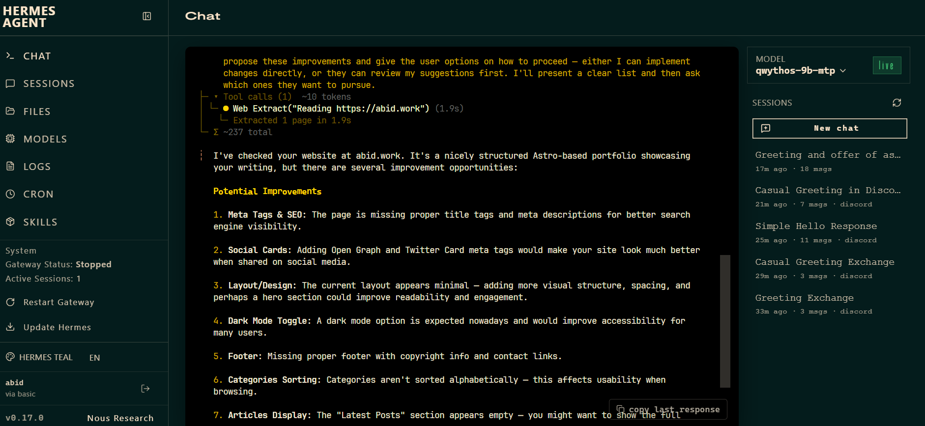Click Extracted 1 page in 1.9s
925x426 pixels.
292,120
